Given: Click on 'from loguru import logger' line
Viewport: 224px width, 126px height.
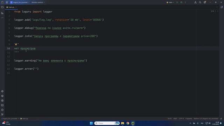Looking at the screenshot, I should point(33,12).
